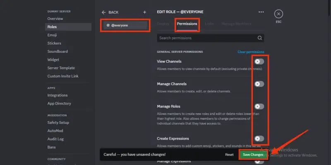Select the @everyone role
The width and height of the screenshot is (331, 165).
tap(125, 25)
